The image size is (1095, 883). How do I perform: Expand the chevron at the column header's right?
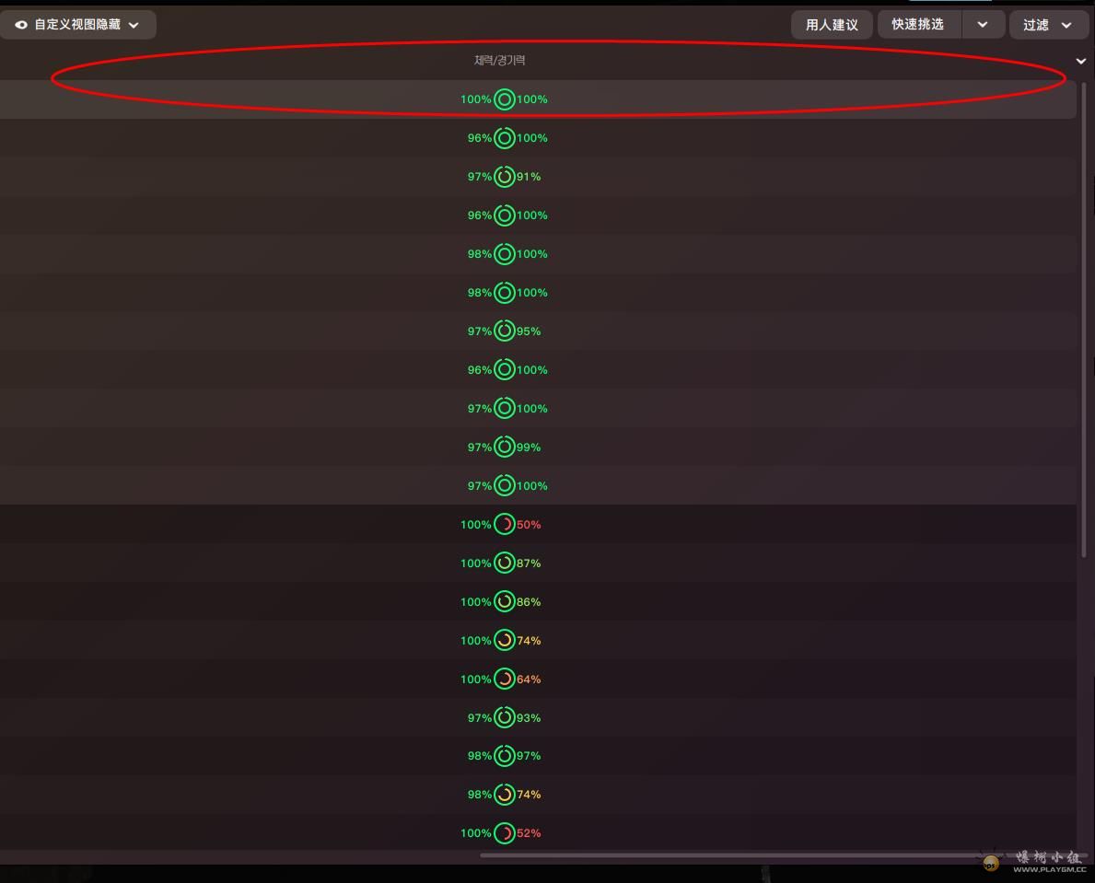[1080, 61]
